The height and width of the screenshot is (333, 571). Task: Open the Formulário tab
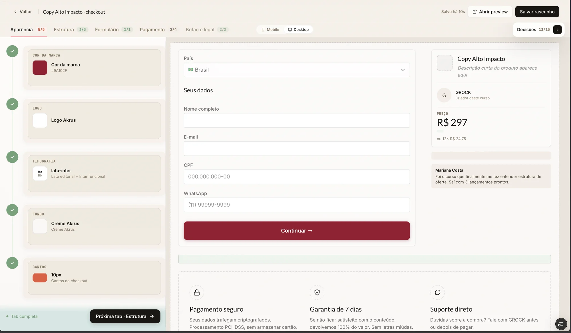[114, 30]
